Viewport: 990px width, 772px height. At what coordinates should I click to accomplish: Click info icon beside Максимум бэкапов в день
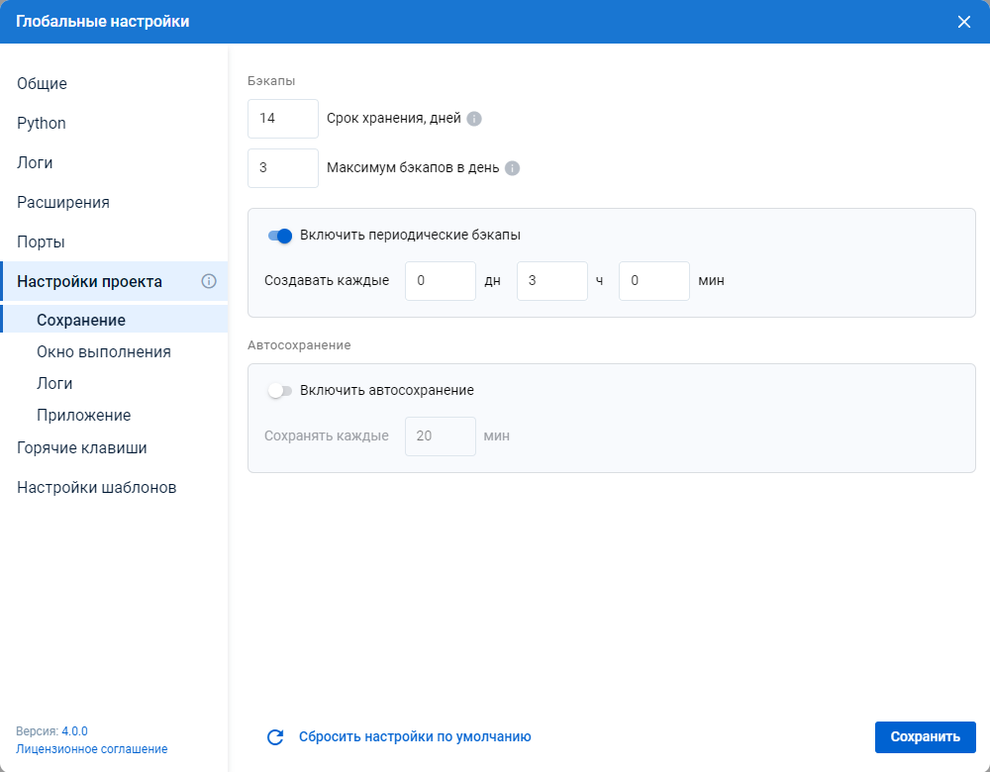click(x=513, y=168)
